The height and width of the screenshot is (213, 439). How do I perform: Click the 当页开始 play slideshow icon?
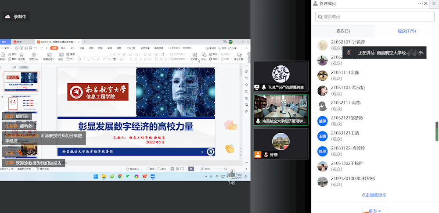point(34,55)
